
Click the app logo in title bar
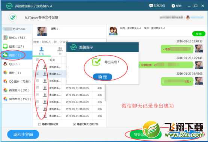click(9, 6)
